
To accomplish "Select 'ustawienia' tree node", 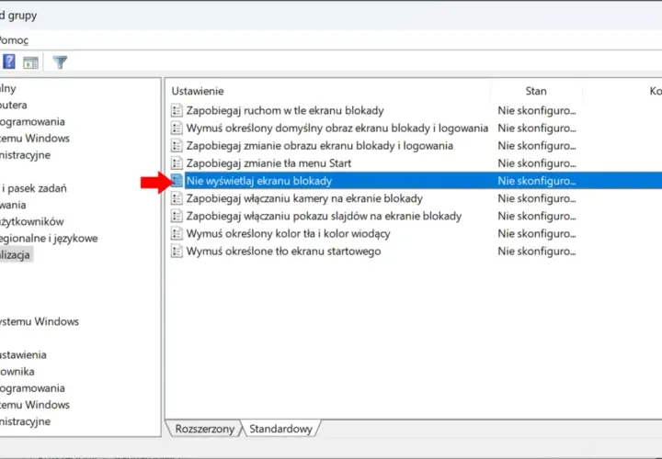I will tap(23, 354).
